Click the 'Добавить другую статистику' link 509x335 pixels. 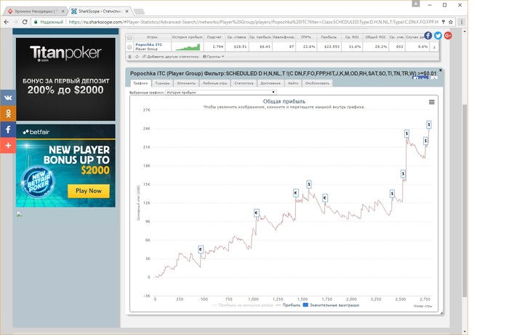point(171,57)
